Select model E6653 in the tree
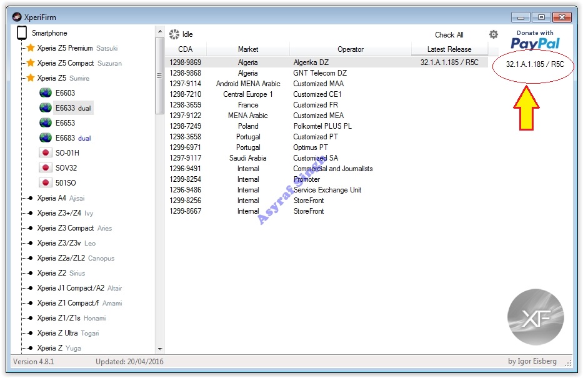This screenshot has width=583, height=378. pyautogui.click(x=65, y=122)
